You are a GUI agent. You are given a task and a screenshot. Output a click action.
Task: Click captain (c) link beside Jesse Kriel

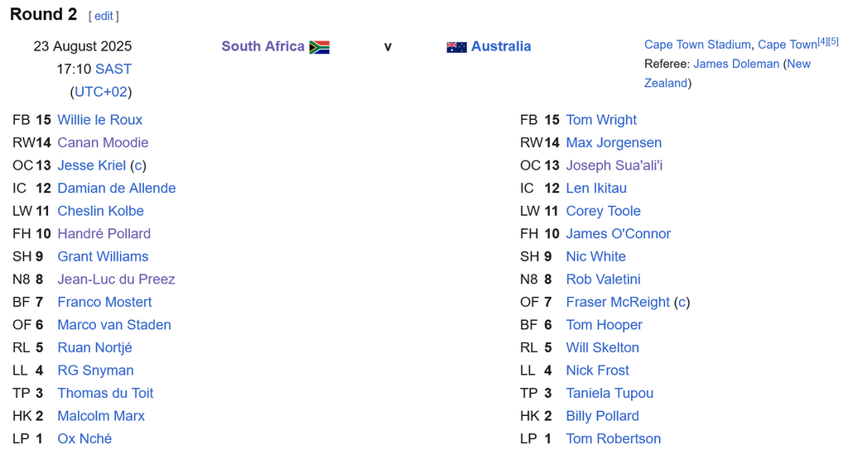click(x=138, y=165)
